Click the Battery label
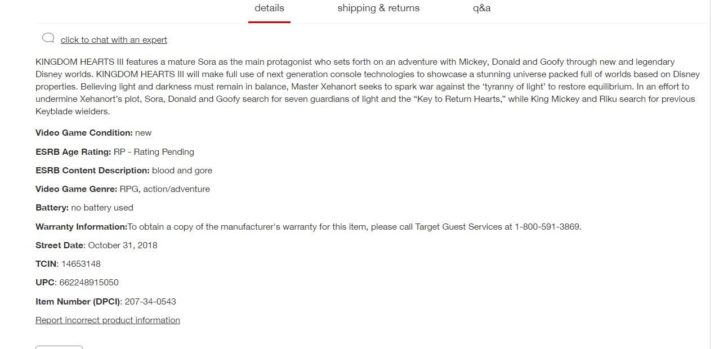Image resolution: width=728 pixels, height=349 pixels. pos(52,208)
